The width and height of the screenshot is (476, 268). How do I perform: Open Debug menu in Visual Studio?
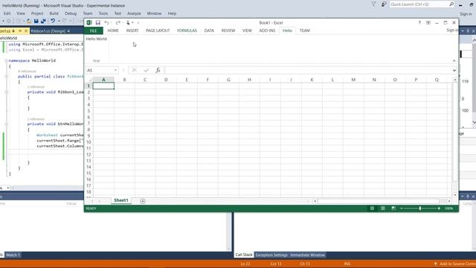coord(71,13)
